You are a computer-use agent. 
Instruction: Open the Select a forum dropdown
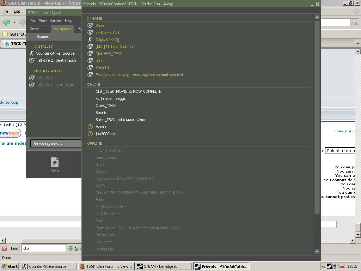click(340, 151)
